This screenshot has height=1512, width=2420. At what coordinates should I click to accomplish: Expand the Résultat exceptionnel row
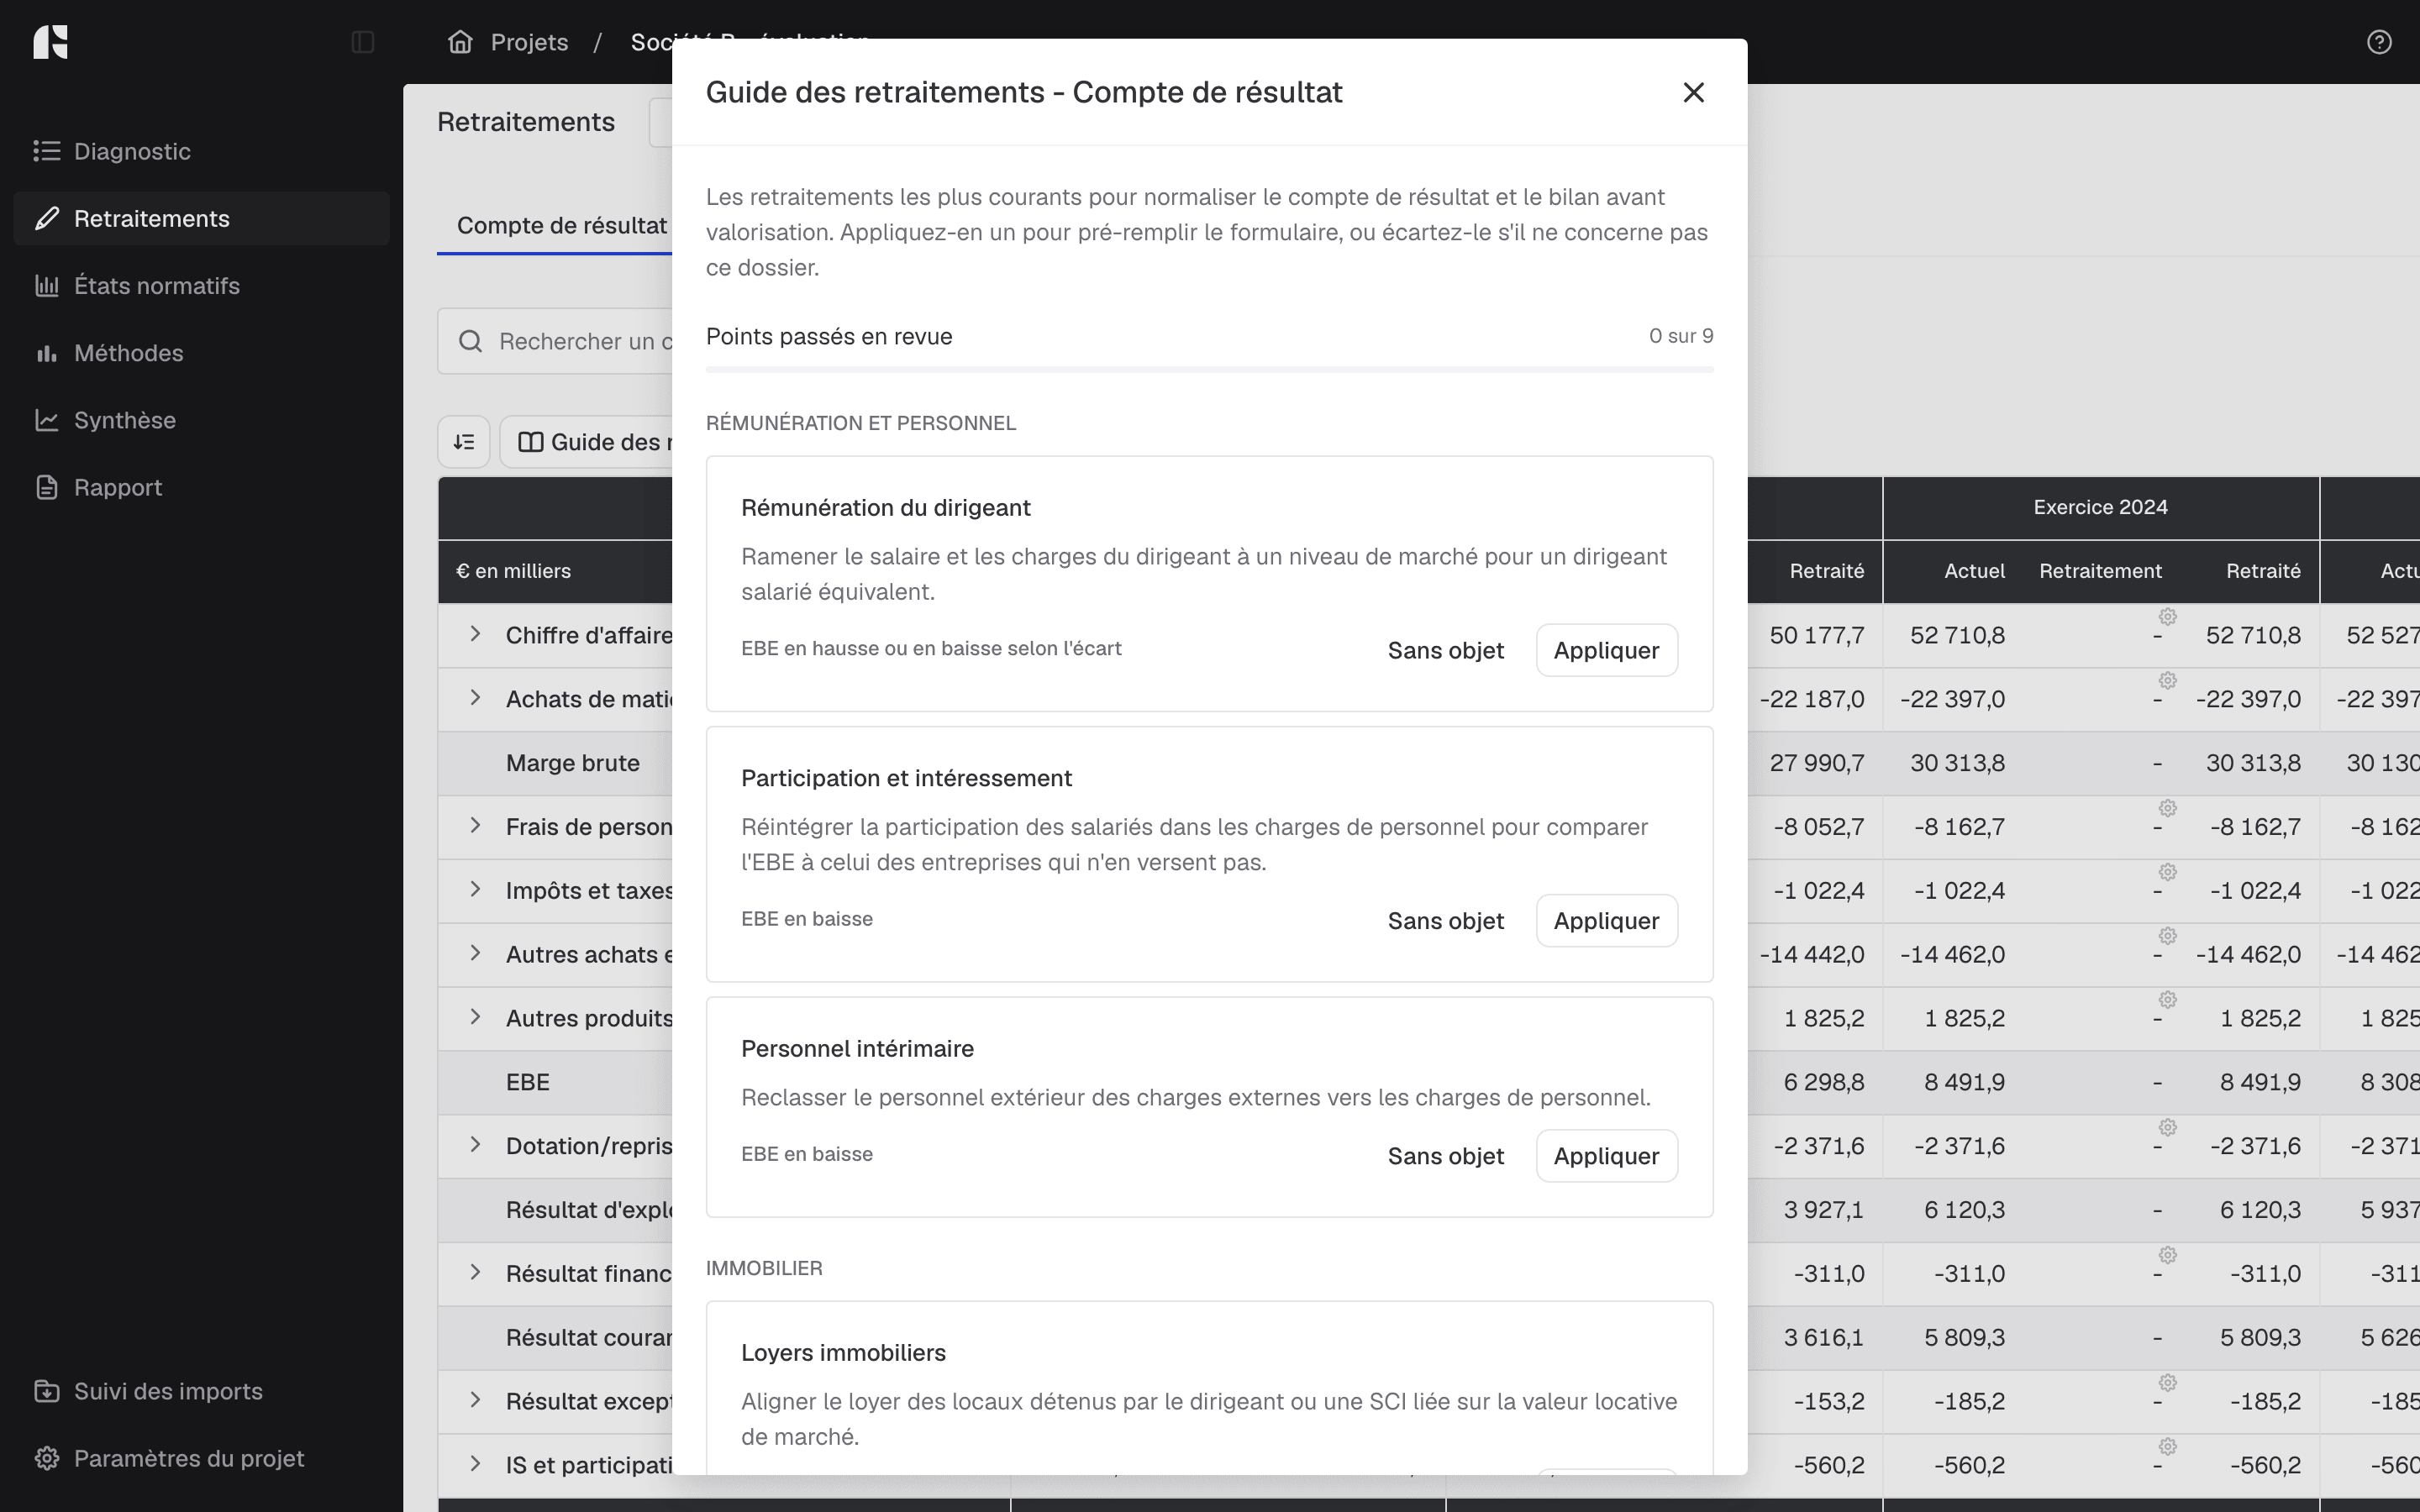coord(476,1400)
